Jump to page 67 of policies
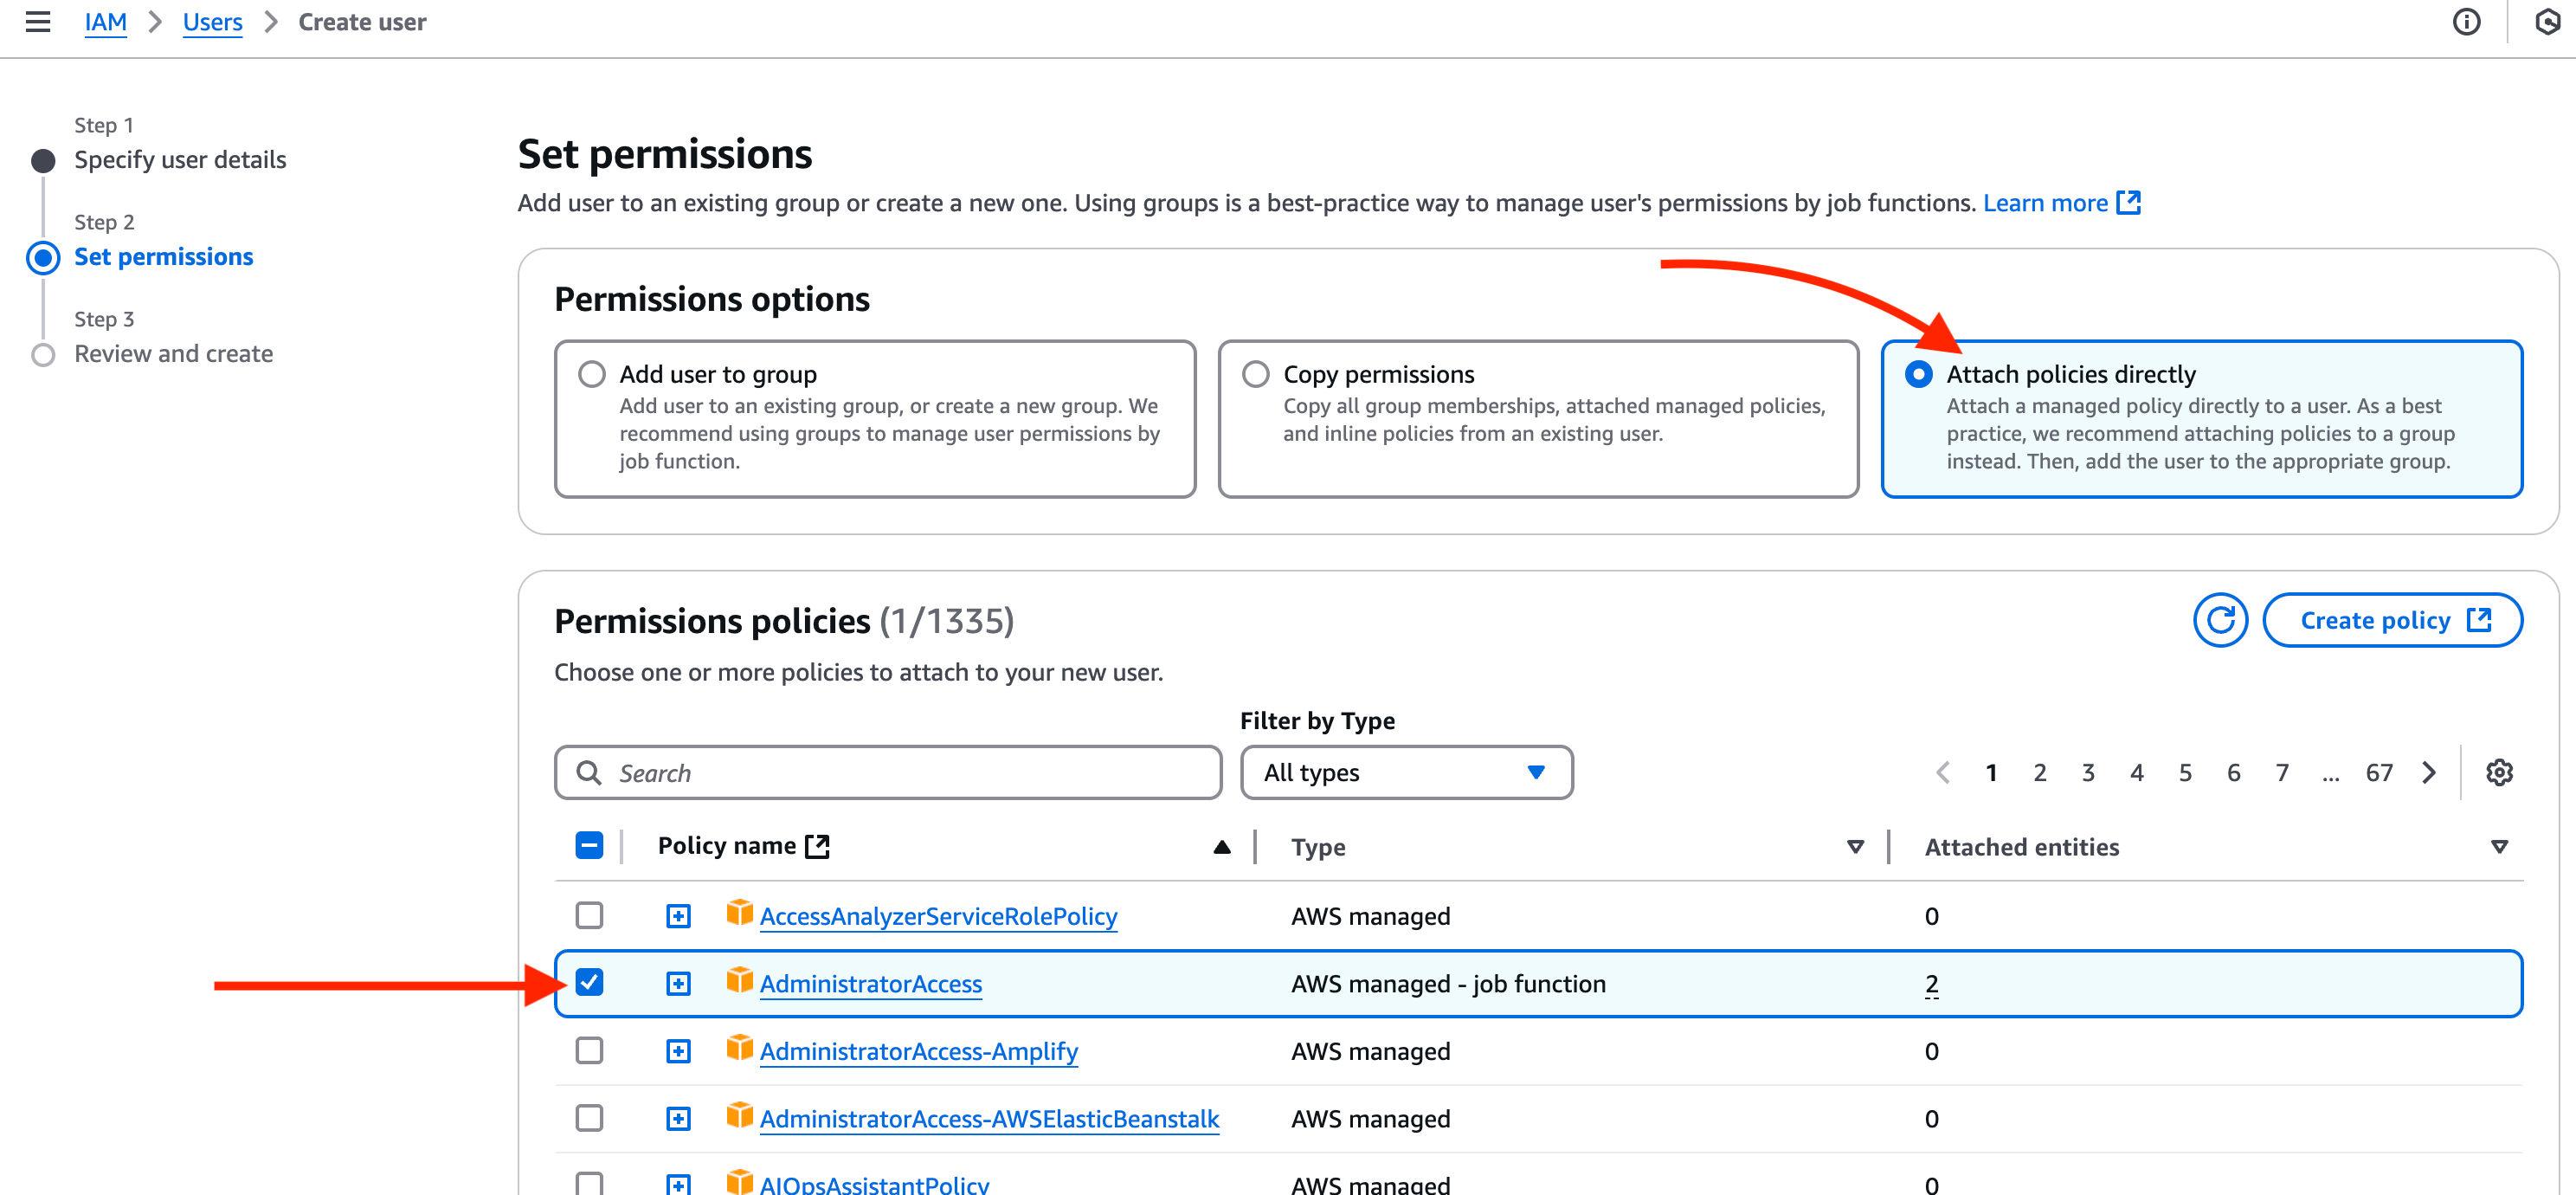 [x=2379, y=773]
